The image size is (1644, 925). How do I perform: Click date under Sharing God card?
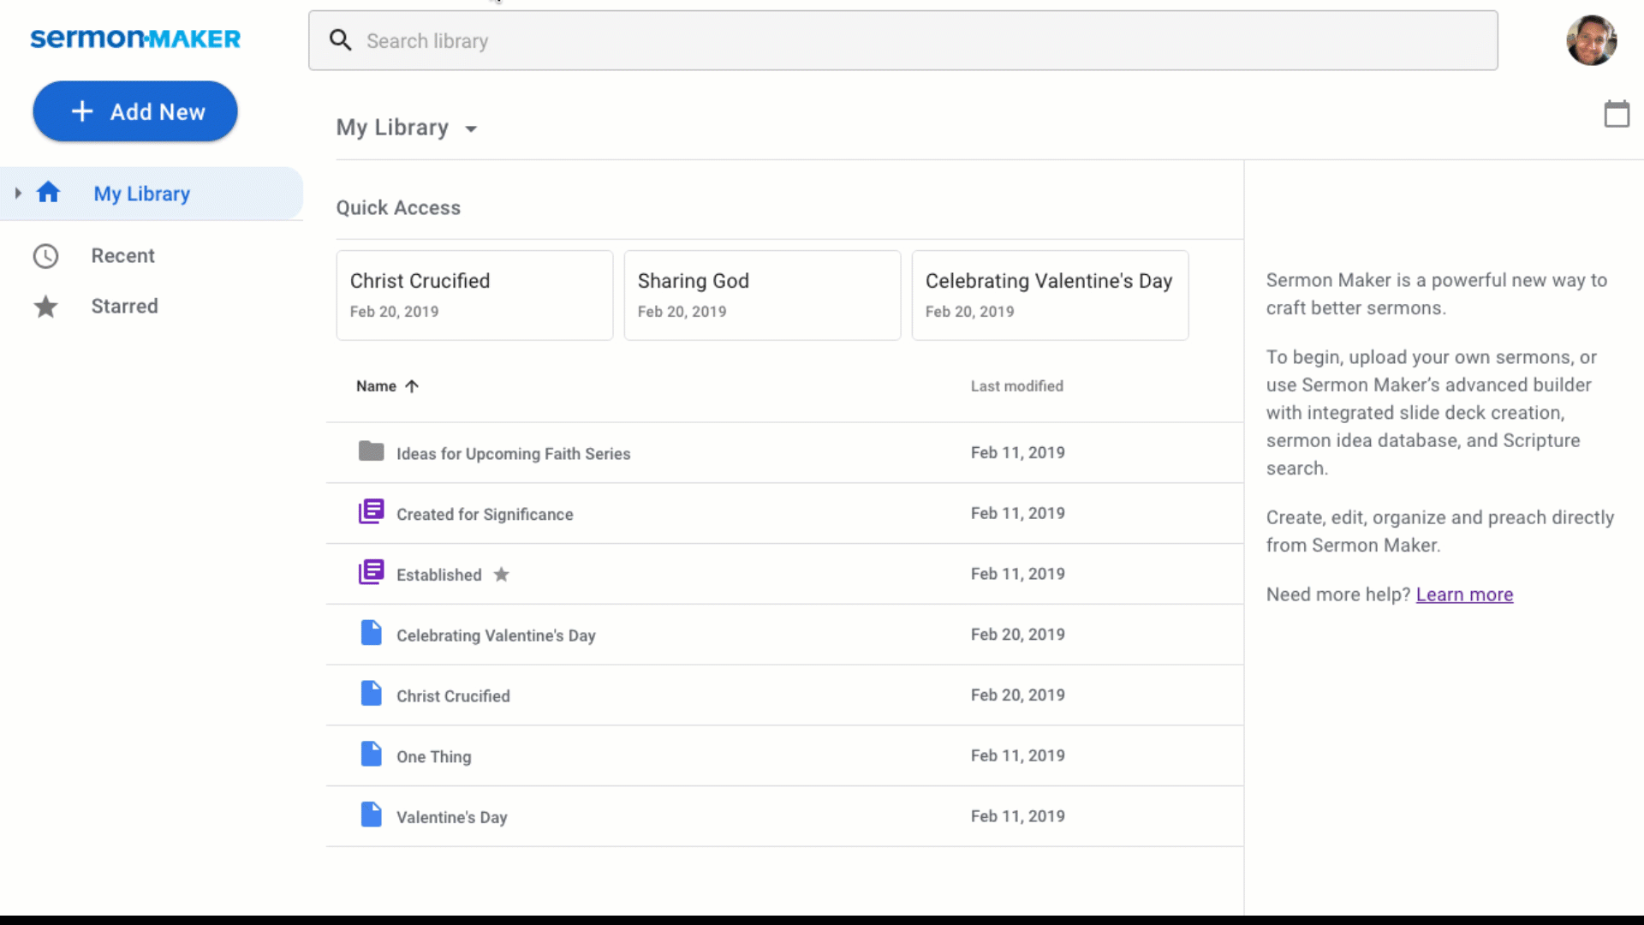682,312
